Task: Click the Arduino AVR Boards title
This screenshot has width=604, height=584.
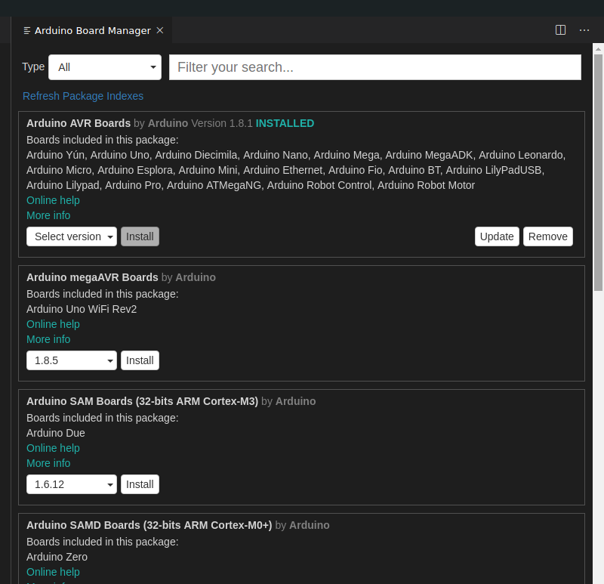Action: point(79,123)
